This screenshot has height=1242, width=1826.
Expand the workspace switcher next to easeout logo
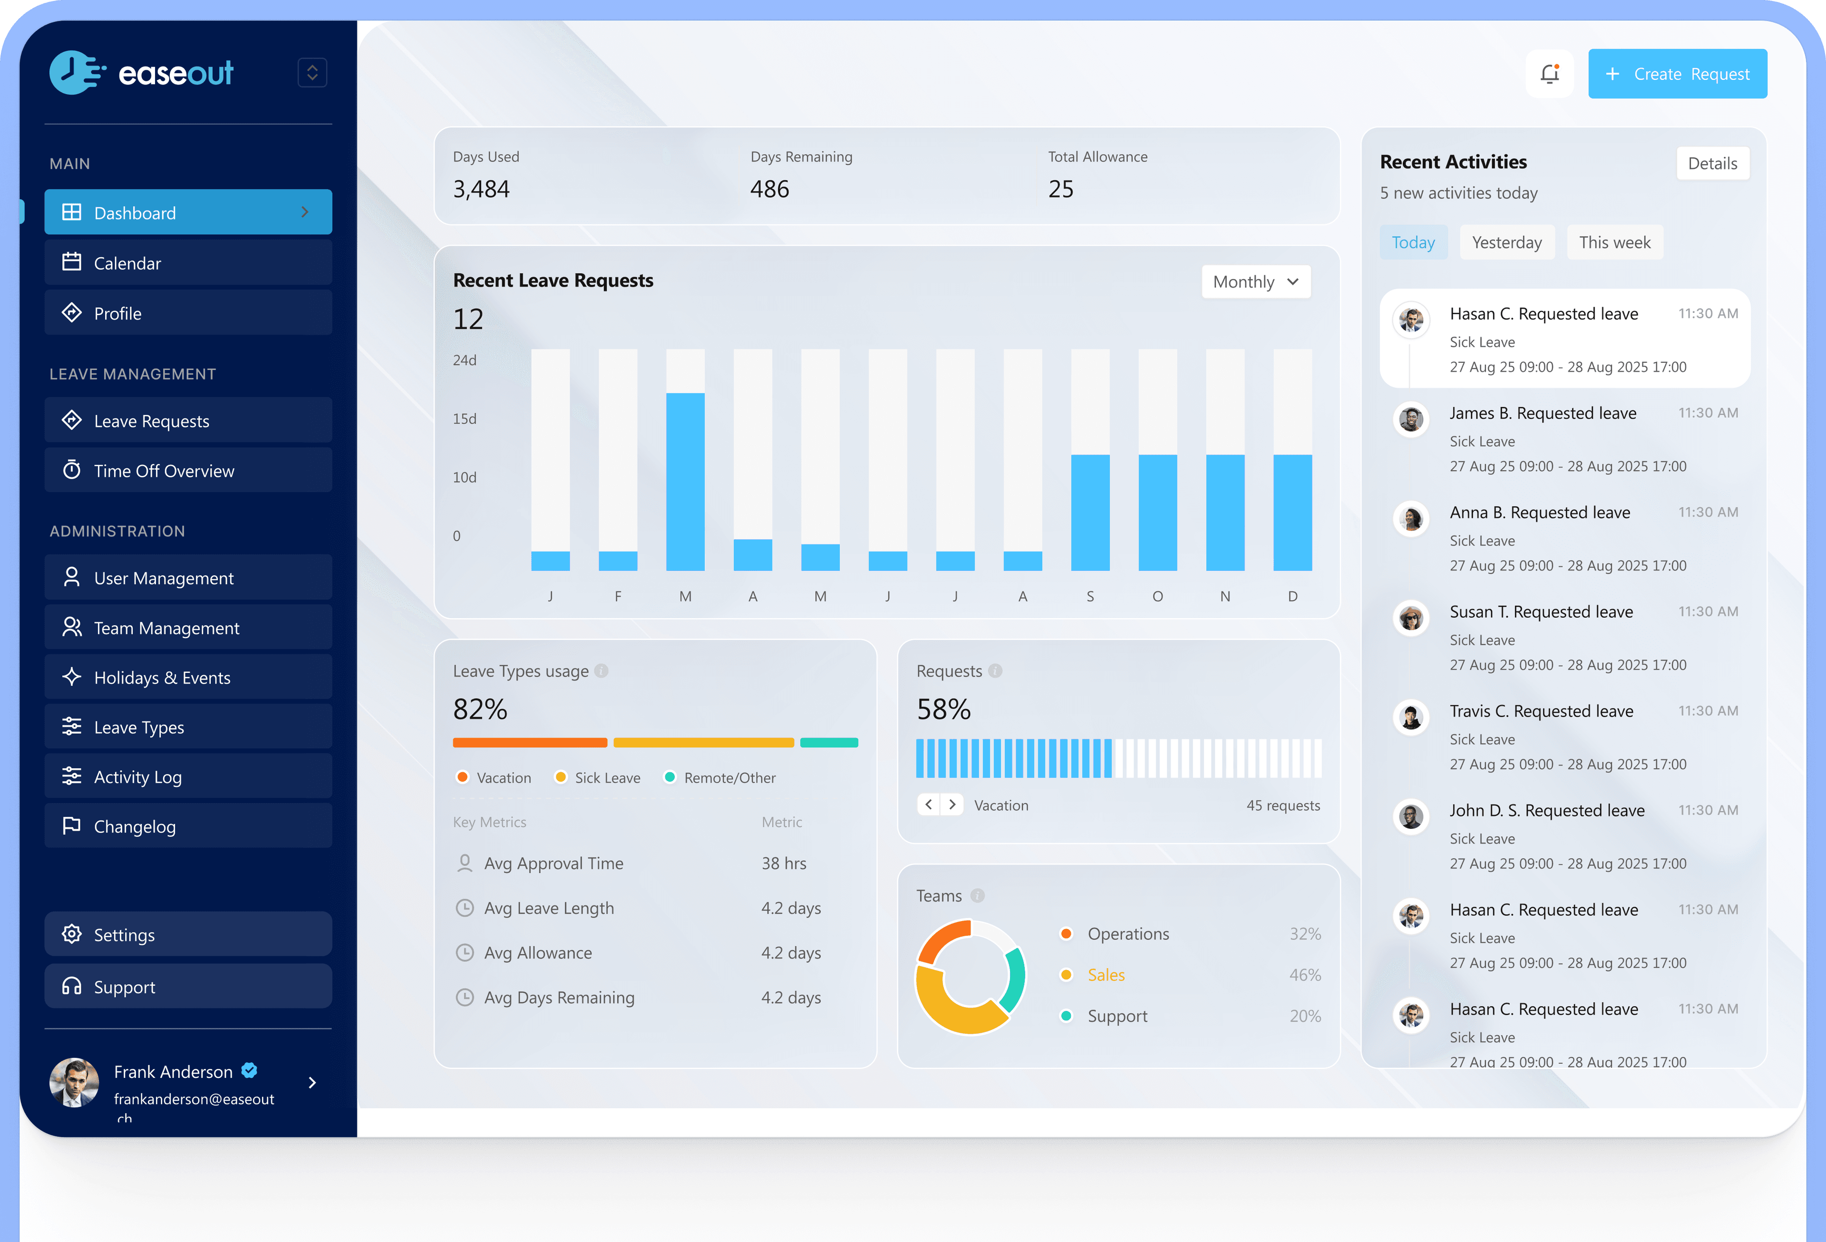(x=312, y=72)
